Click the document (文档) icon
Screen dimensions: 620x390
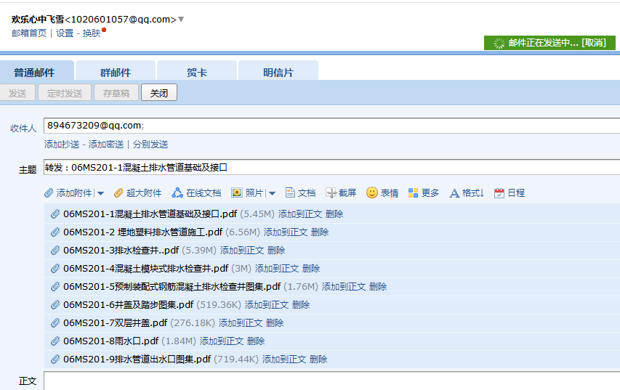(290, 193)
